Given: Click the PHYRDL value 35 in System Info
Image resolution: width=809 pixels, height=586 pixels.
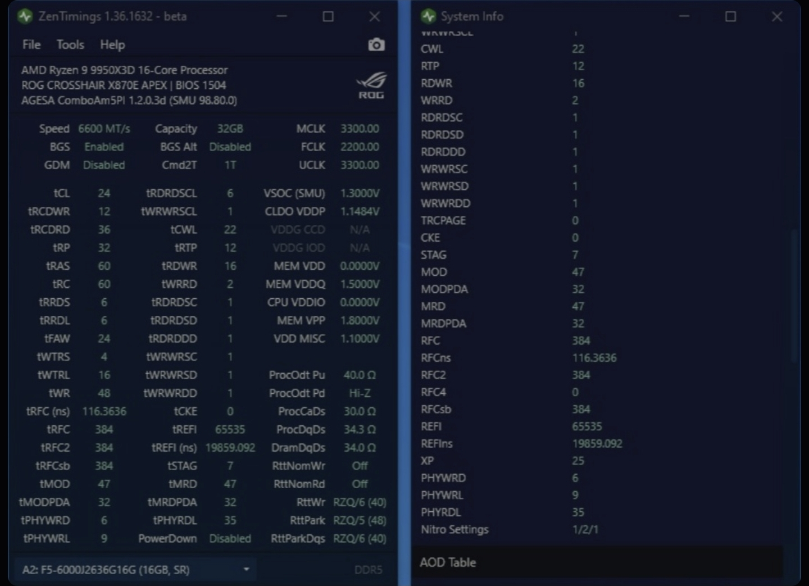Looking at the screenshot, I should click(x=578, y=512).
